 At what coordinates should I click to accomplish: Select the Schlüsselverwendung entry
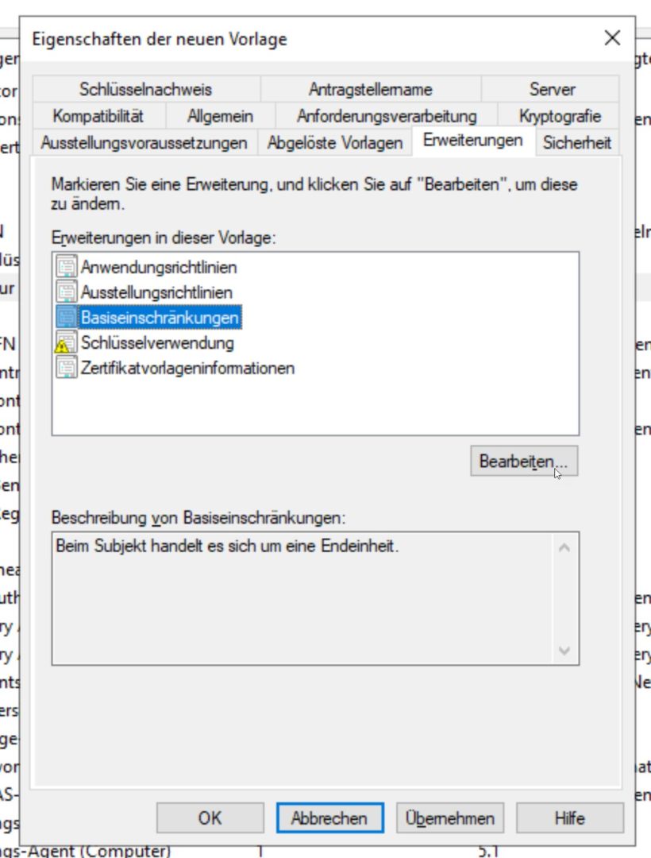click(x=157, y=342)
